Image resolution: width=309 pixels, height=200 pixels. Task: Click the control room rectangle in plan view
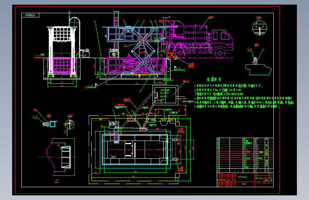(x=165, y=95)
